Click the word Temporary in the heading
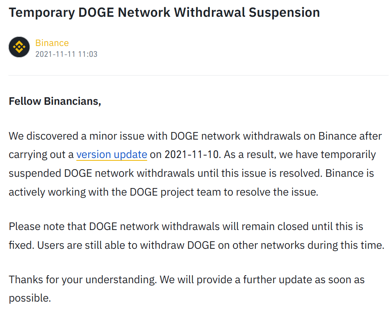Screen dimensions: 391x316 42,12
